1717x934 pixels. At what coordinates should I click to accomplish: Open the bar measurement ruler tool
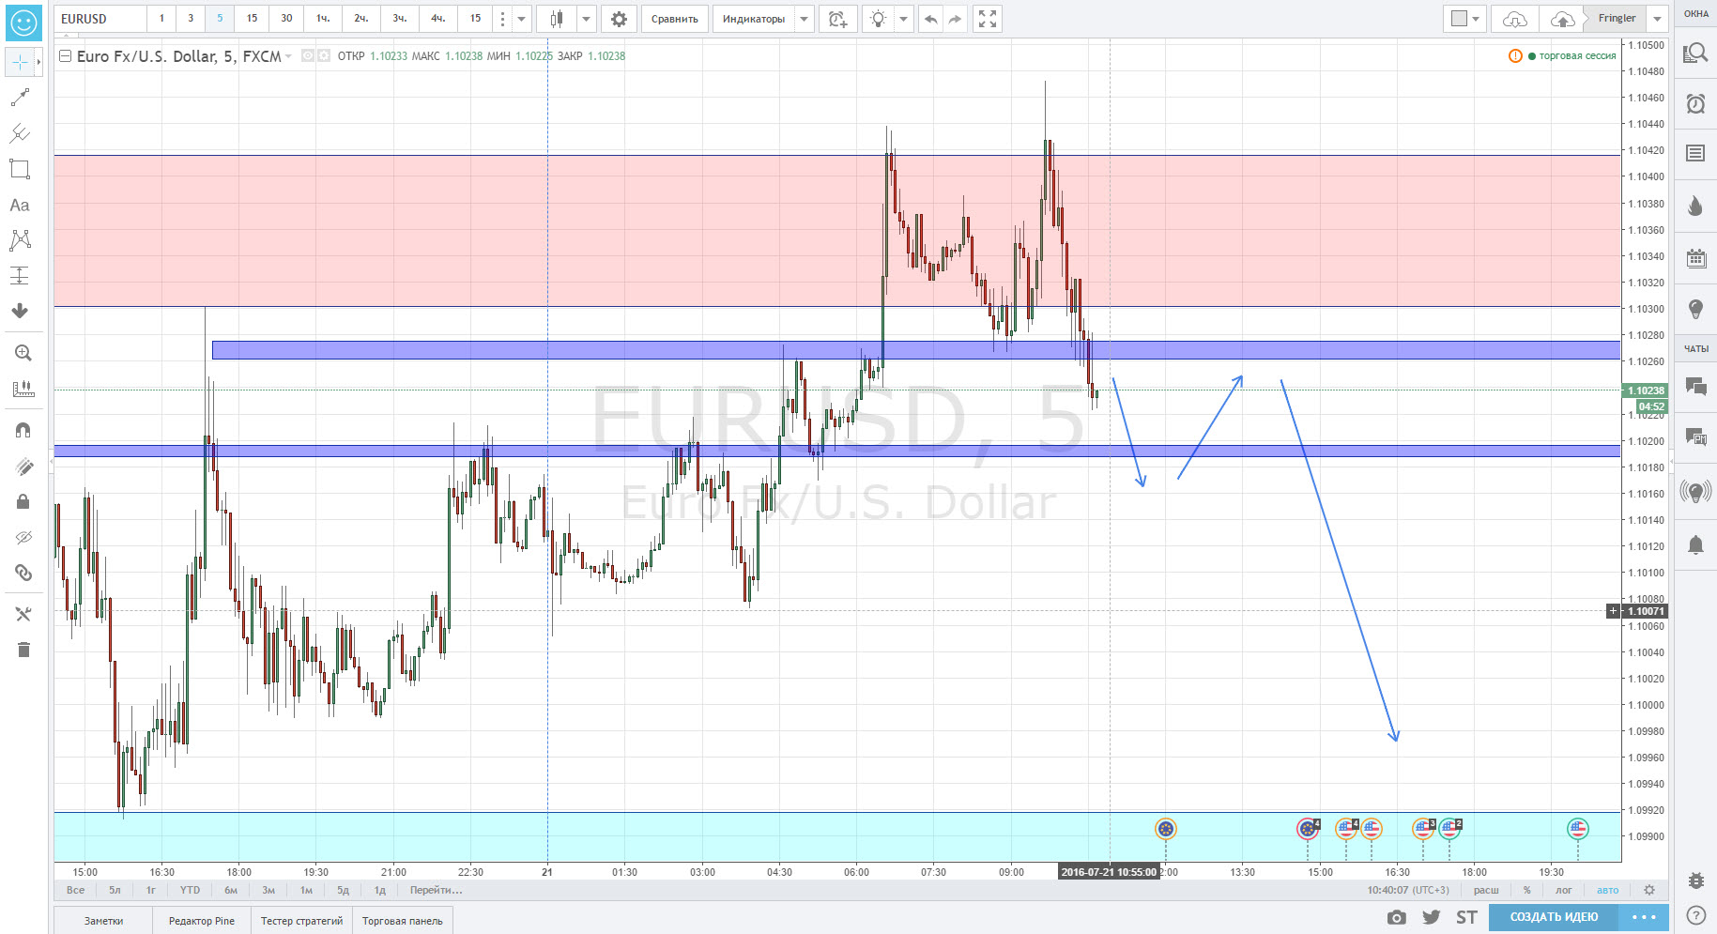(23, 389)
